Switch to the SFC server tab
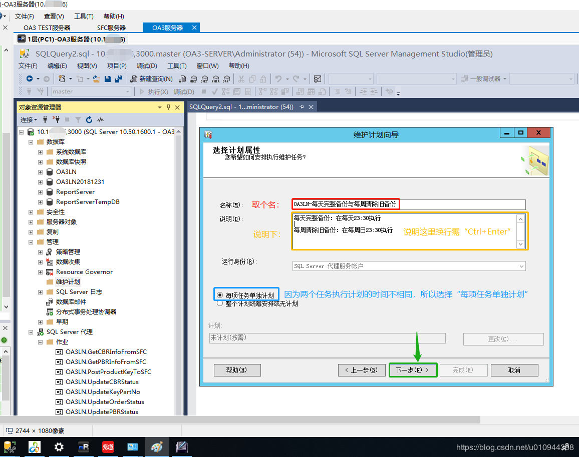This screenshot has height=457, width=579. [112, 27]
